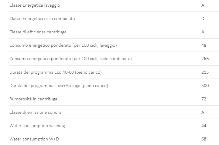The image size is (219, 145).
Task: Click the "Water consumption W+D" label
Action: click(x=33, y=139)
